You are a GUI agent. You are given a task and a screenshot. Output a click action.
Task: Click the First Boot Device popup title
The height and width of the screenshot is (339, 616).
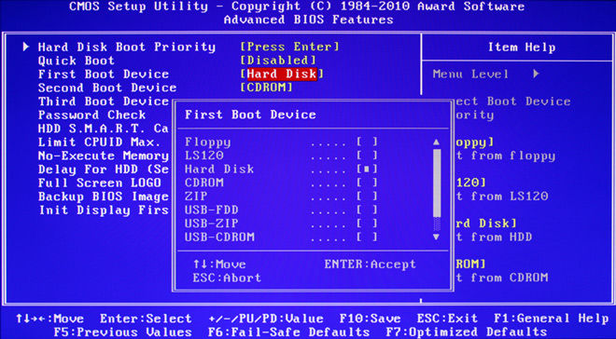pyautogui.click(x=250, y=115)
